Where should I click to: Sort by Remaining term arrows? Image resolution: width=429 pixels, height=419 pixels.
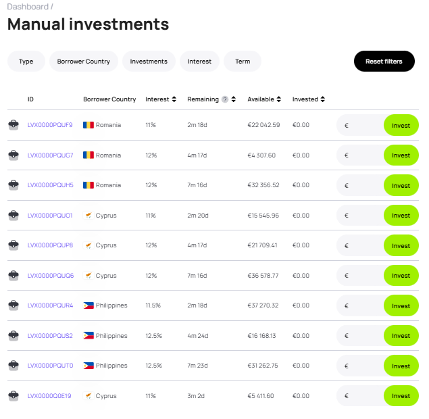pyautogui.click(x=233, y=99)
